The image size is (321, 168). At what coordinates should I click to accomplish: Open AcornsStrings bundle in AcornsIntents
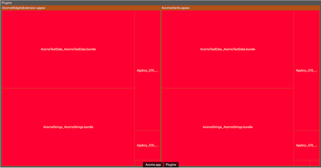click(x=227, y=127)
